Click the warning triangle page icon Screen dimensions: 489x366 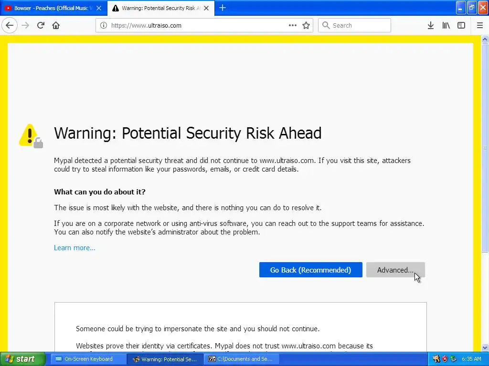[x=31, y=136]
